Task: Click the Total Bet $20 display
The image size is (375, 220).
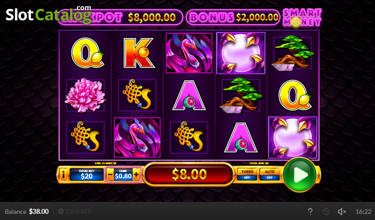Action: pyautogui.click(x=87, y=174)
